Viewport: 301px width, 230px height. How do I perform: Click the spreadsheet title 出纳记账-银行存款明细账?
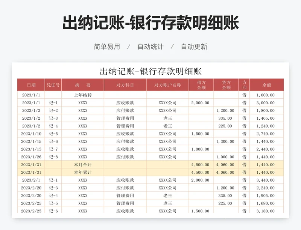[151, 71]
